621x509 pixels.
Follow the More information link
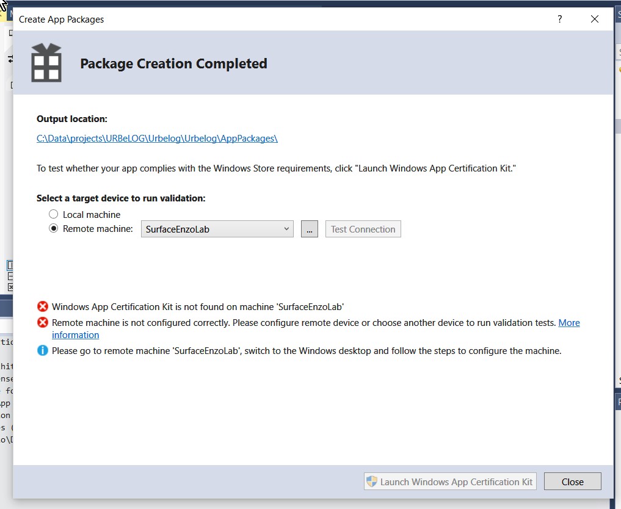point(568,323)
